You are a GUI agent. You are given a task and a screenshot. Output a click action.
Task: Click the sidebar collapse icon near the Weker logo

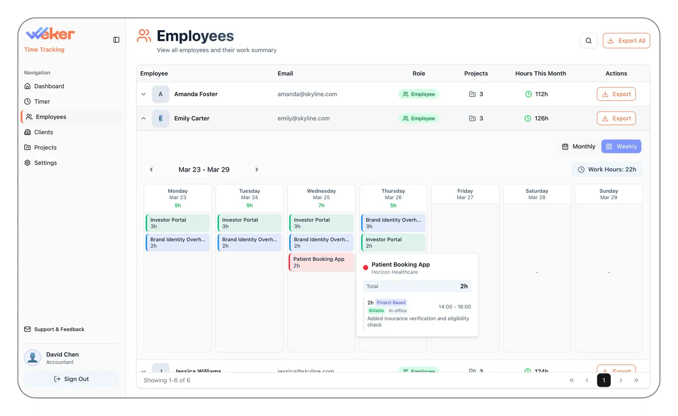pyautogui.click(x=116, y=39)
